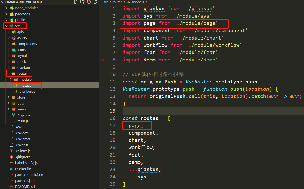This screenshot has height=189, width=304.
Task: Click the Docker icon beside Dockerfile
Action: coord(11,169)
